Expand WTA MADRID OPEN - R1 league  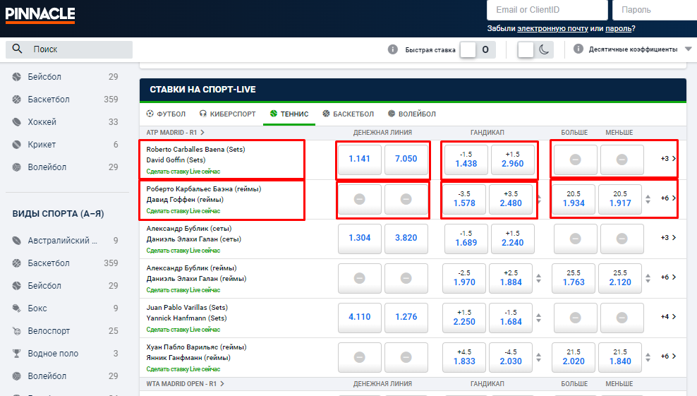click(185, 383)
